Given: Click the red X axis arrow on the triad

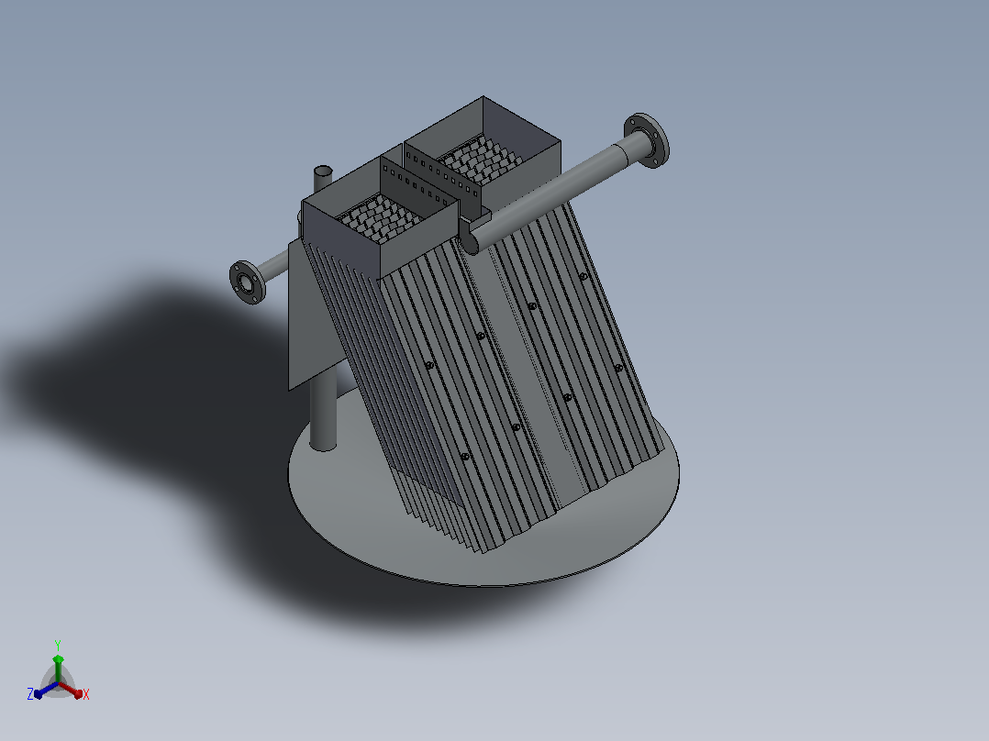Looking at the screenshot, I should click(x=71, y=690).
